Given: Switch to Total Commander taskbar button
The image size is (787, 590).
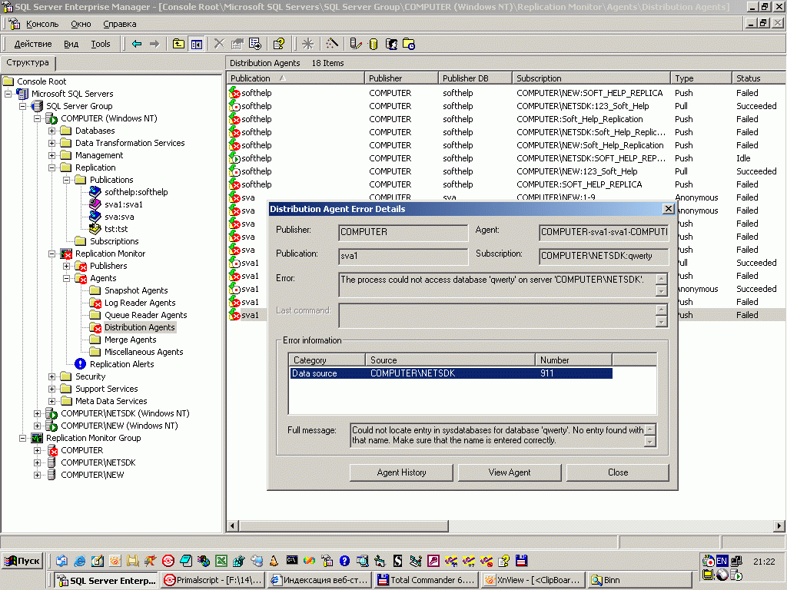Looking at the screenshot, I should (x=426, y=580).
